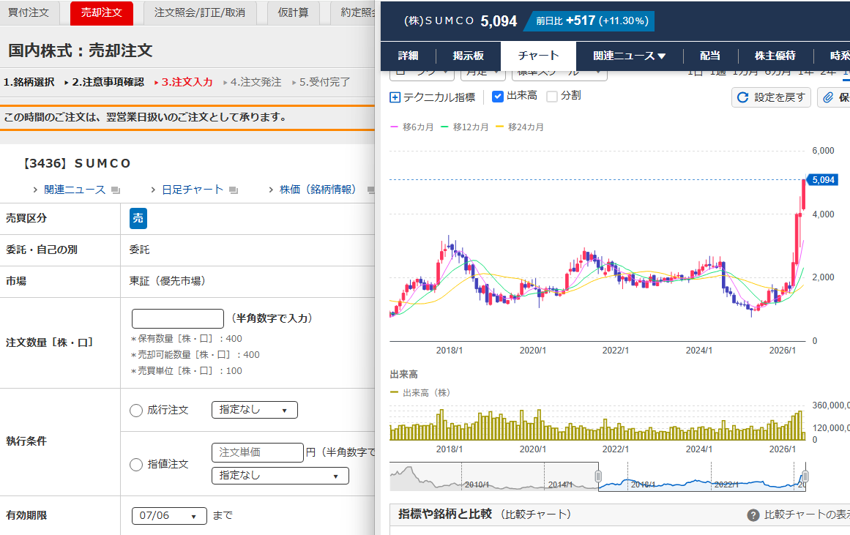Click the 2.注意事項確認 step
The image size is (850, 535).
click(108, 83)
